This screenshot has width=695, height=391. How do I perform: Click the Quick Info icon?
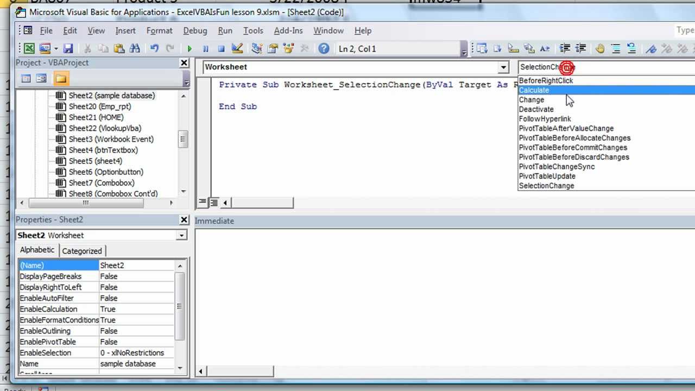tap(513, 49)
